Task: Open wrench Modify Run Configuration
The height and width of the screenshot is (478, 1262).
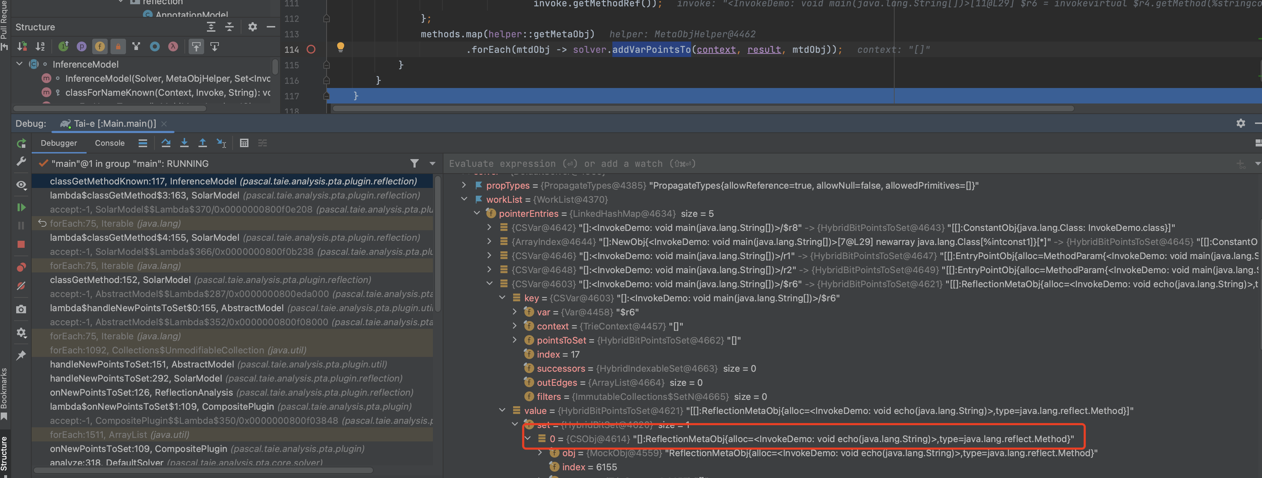Action: click(x=21, y=161)
